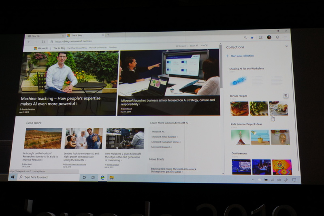The image size is (324, 216).
Task: Open the Windows Start menu
Action: point(13,177)
